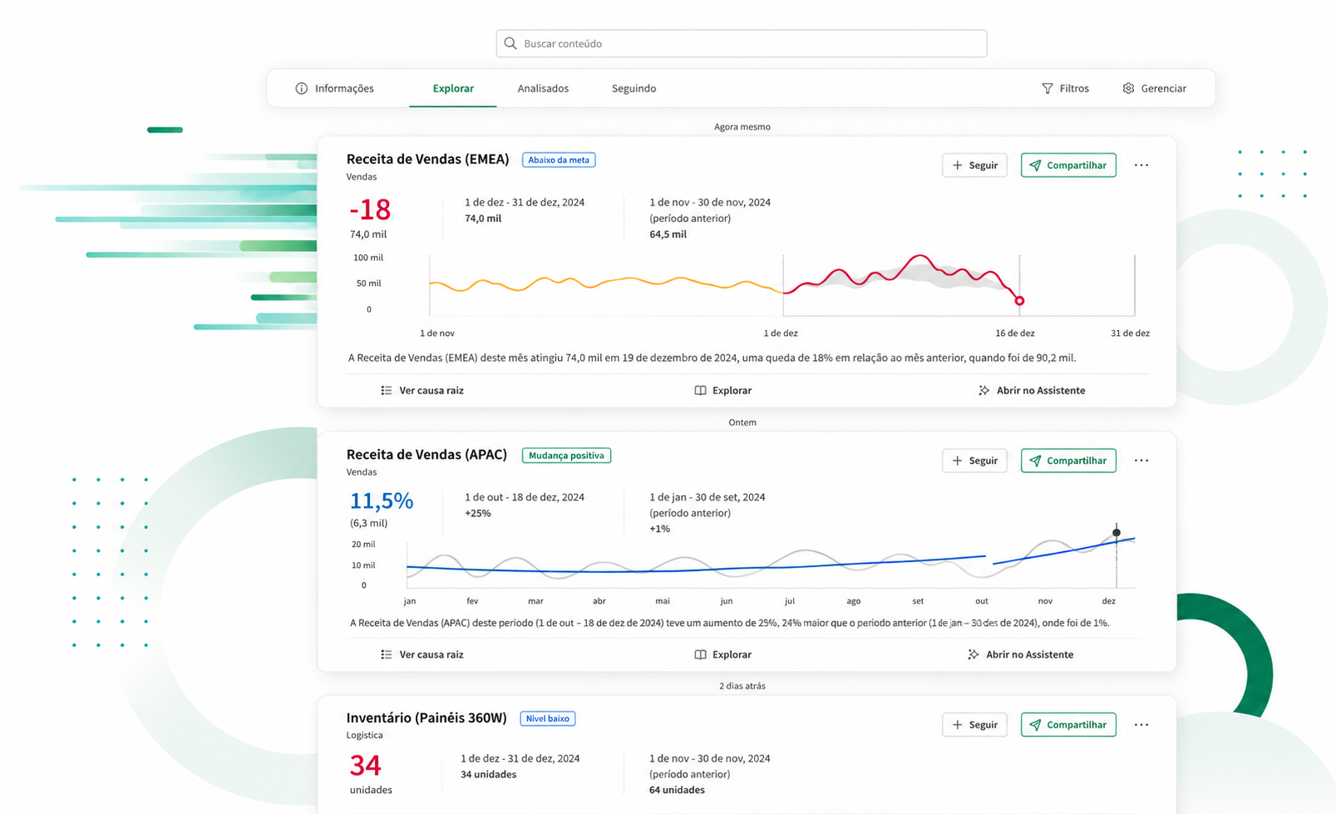The height and width of the screenshot is (814, 1336).
Task: Click the 64 unidades previous period value
Action: pyautogui.click(x=677, y=790)
